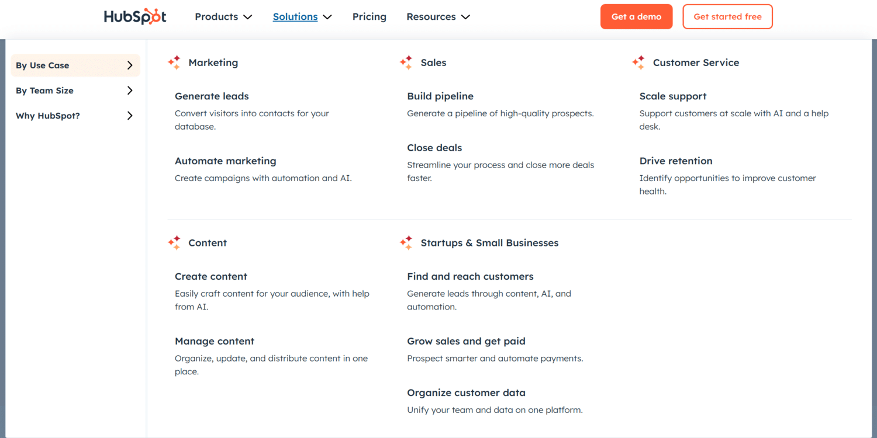
Task: Open the Resources menu
Action: click(431, 17)
